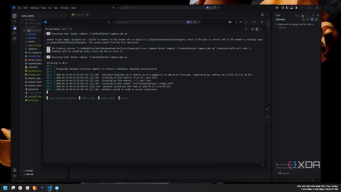Enter full screen in the front window's title bar
Viewport: 341px width, 192px height.
point(236,22)
